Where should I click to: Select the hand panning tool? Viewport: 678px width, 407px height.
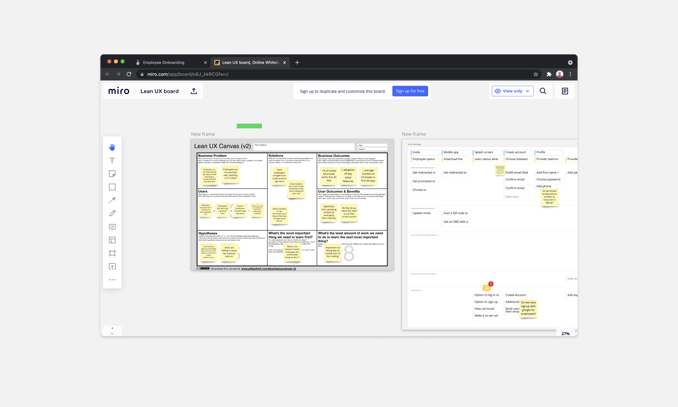[x=112, y=147]
